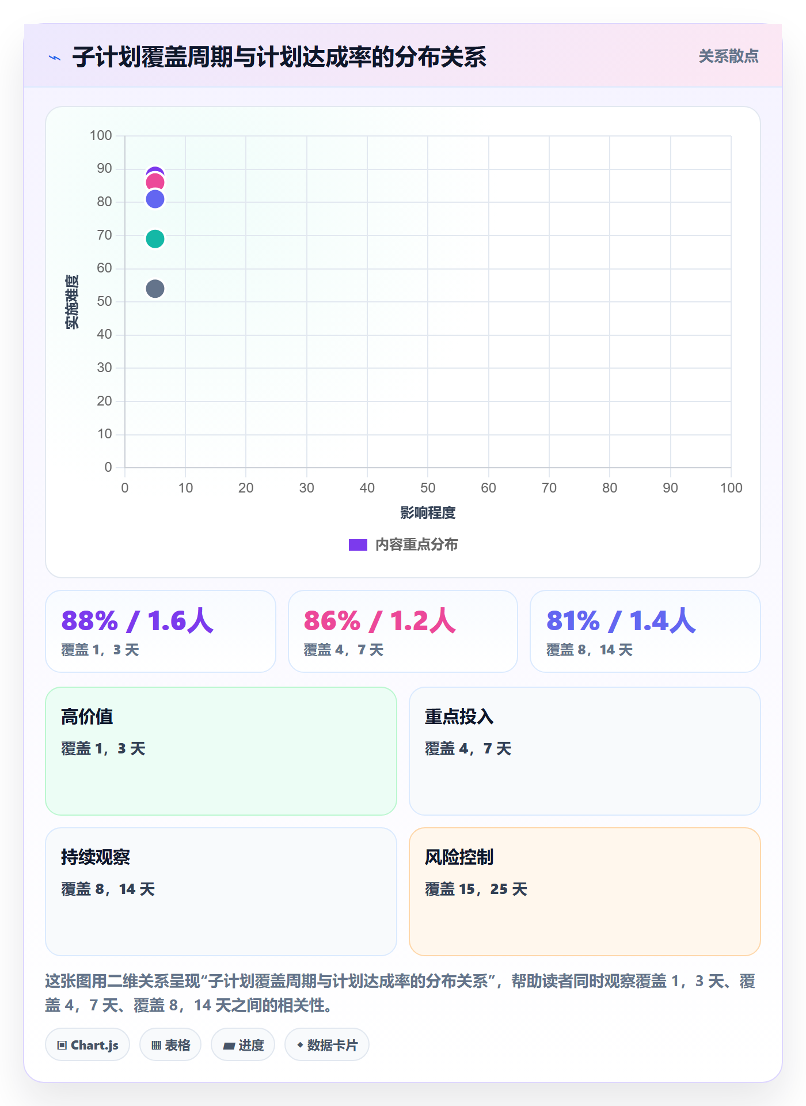The width and height of the screenshot is (806, 1106).
Task: Click the 覆盖 8，14 天 text under 持续观察
Action: [108, 889]
